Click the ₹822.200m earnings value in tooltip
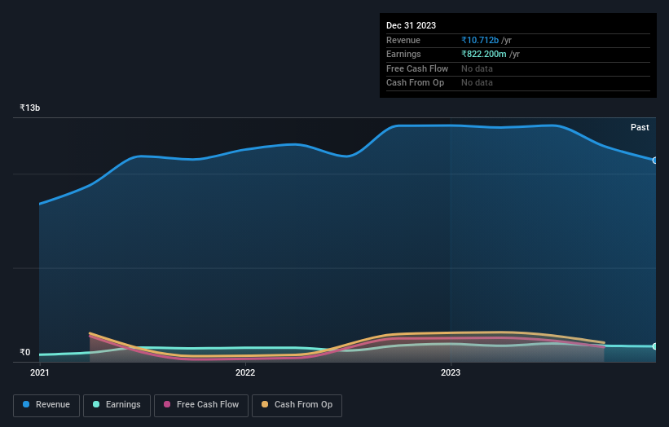This screenshot has height=427, width=669. [484, 54]
